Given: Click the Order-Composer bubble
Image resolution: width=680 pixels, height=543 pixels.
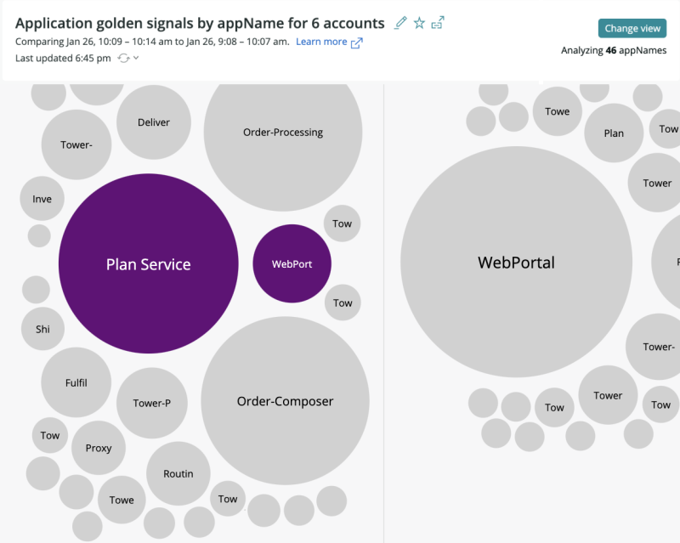Looking at the screenshot, I should point(285,401).
